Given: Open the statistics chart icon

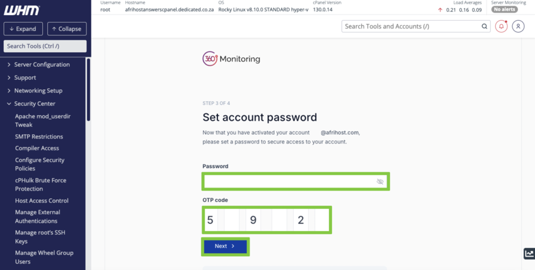Looking at the screenshot, I should tap(529, 254).
